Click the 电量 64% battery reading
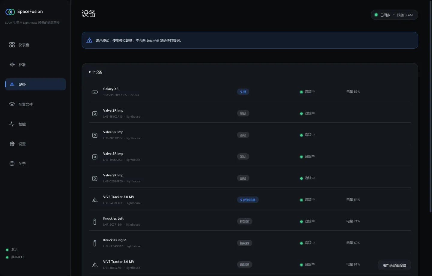Image resolution: width=432 pixels, height=276 pixels. 353,200
